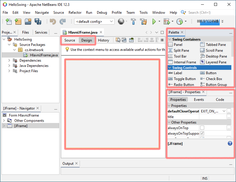The width and height of the screenshot is (236, 182).
Task: Click the Profile Project clock icon
Action: pos(180,21)
